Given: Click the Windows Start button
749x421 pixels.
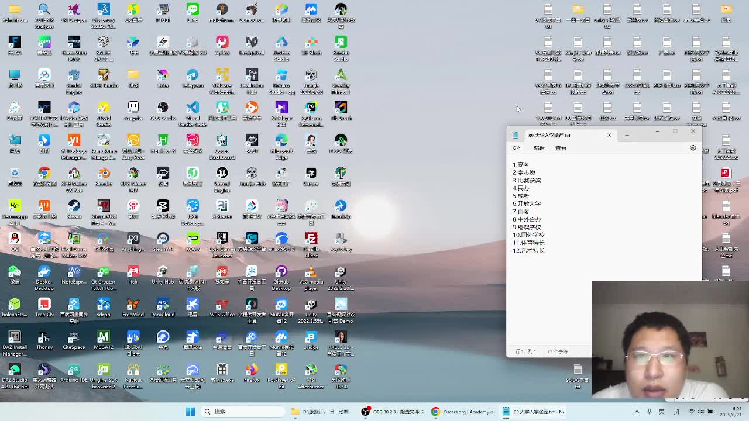Looking at the screenshot, I should pos(190,412).
